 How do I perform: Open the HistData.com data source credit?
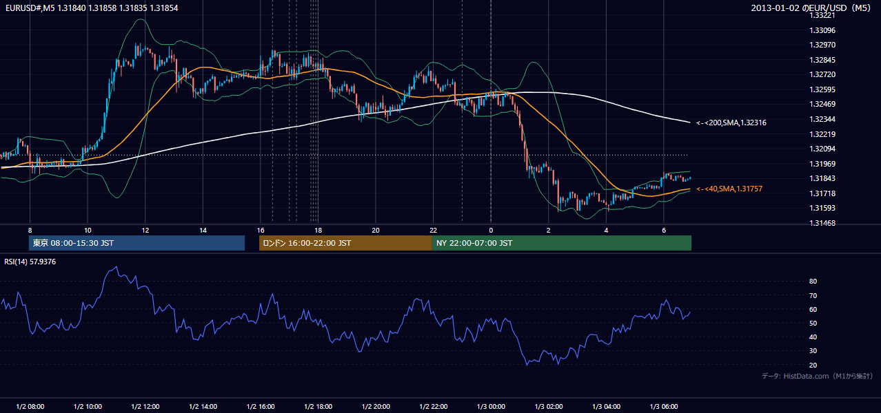coord(818,376)
